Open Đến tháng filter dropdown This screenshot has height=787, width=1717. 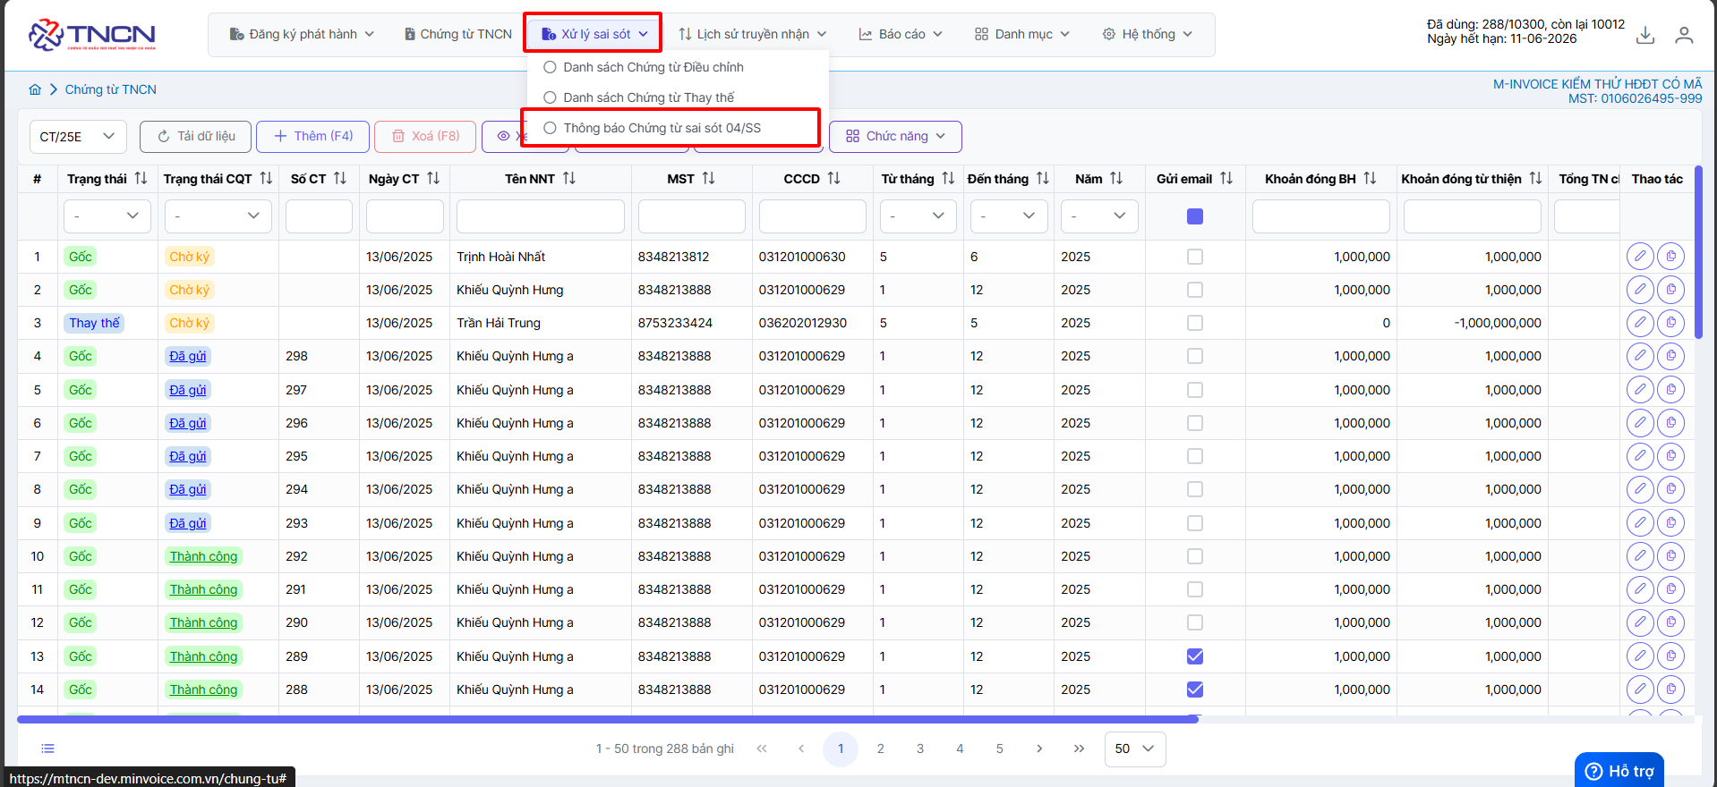pyautogui.click(x=1009, y=216)
